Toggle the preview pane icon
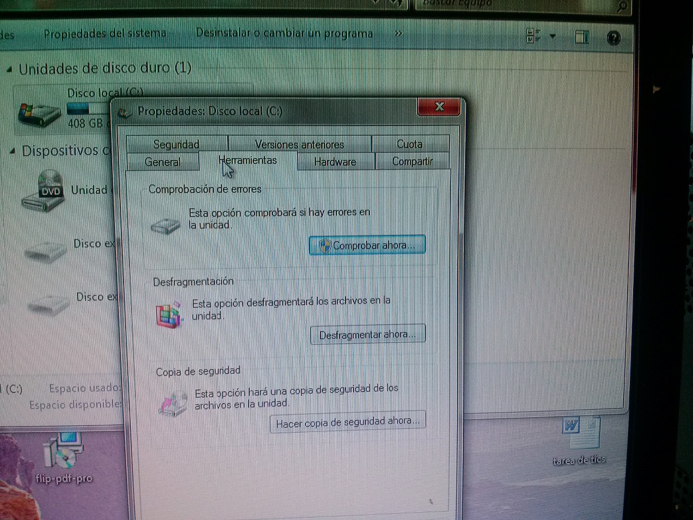This screenshot has width=693, height=520. click(582, 37)
